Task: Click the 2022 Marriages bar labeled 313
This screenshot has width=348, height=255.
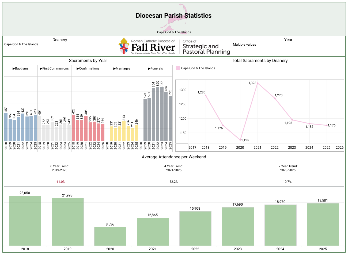Action: point(124,131)
